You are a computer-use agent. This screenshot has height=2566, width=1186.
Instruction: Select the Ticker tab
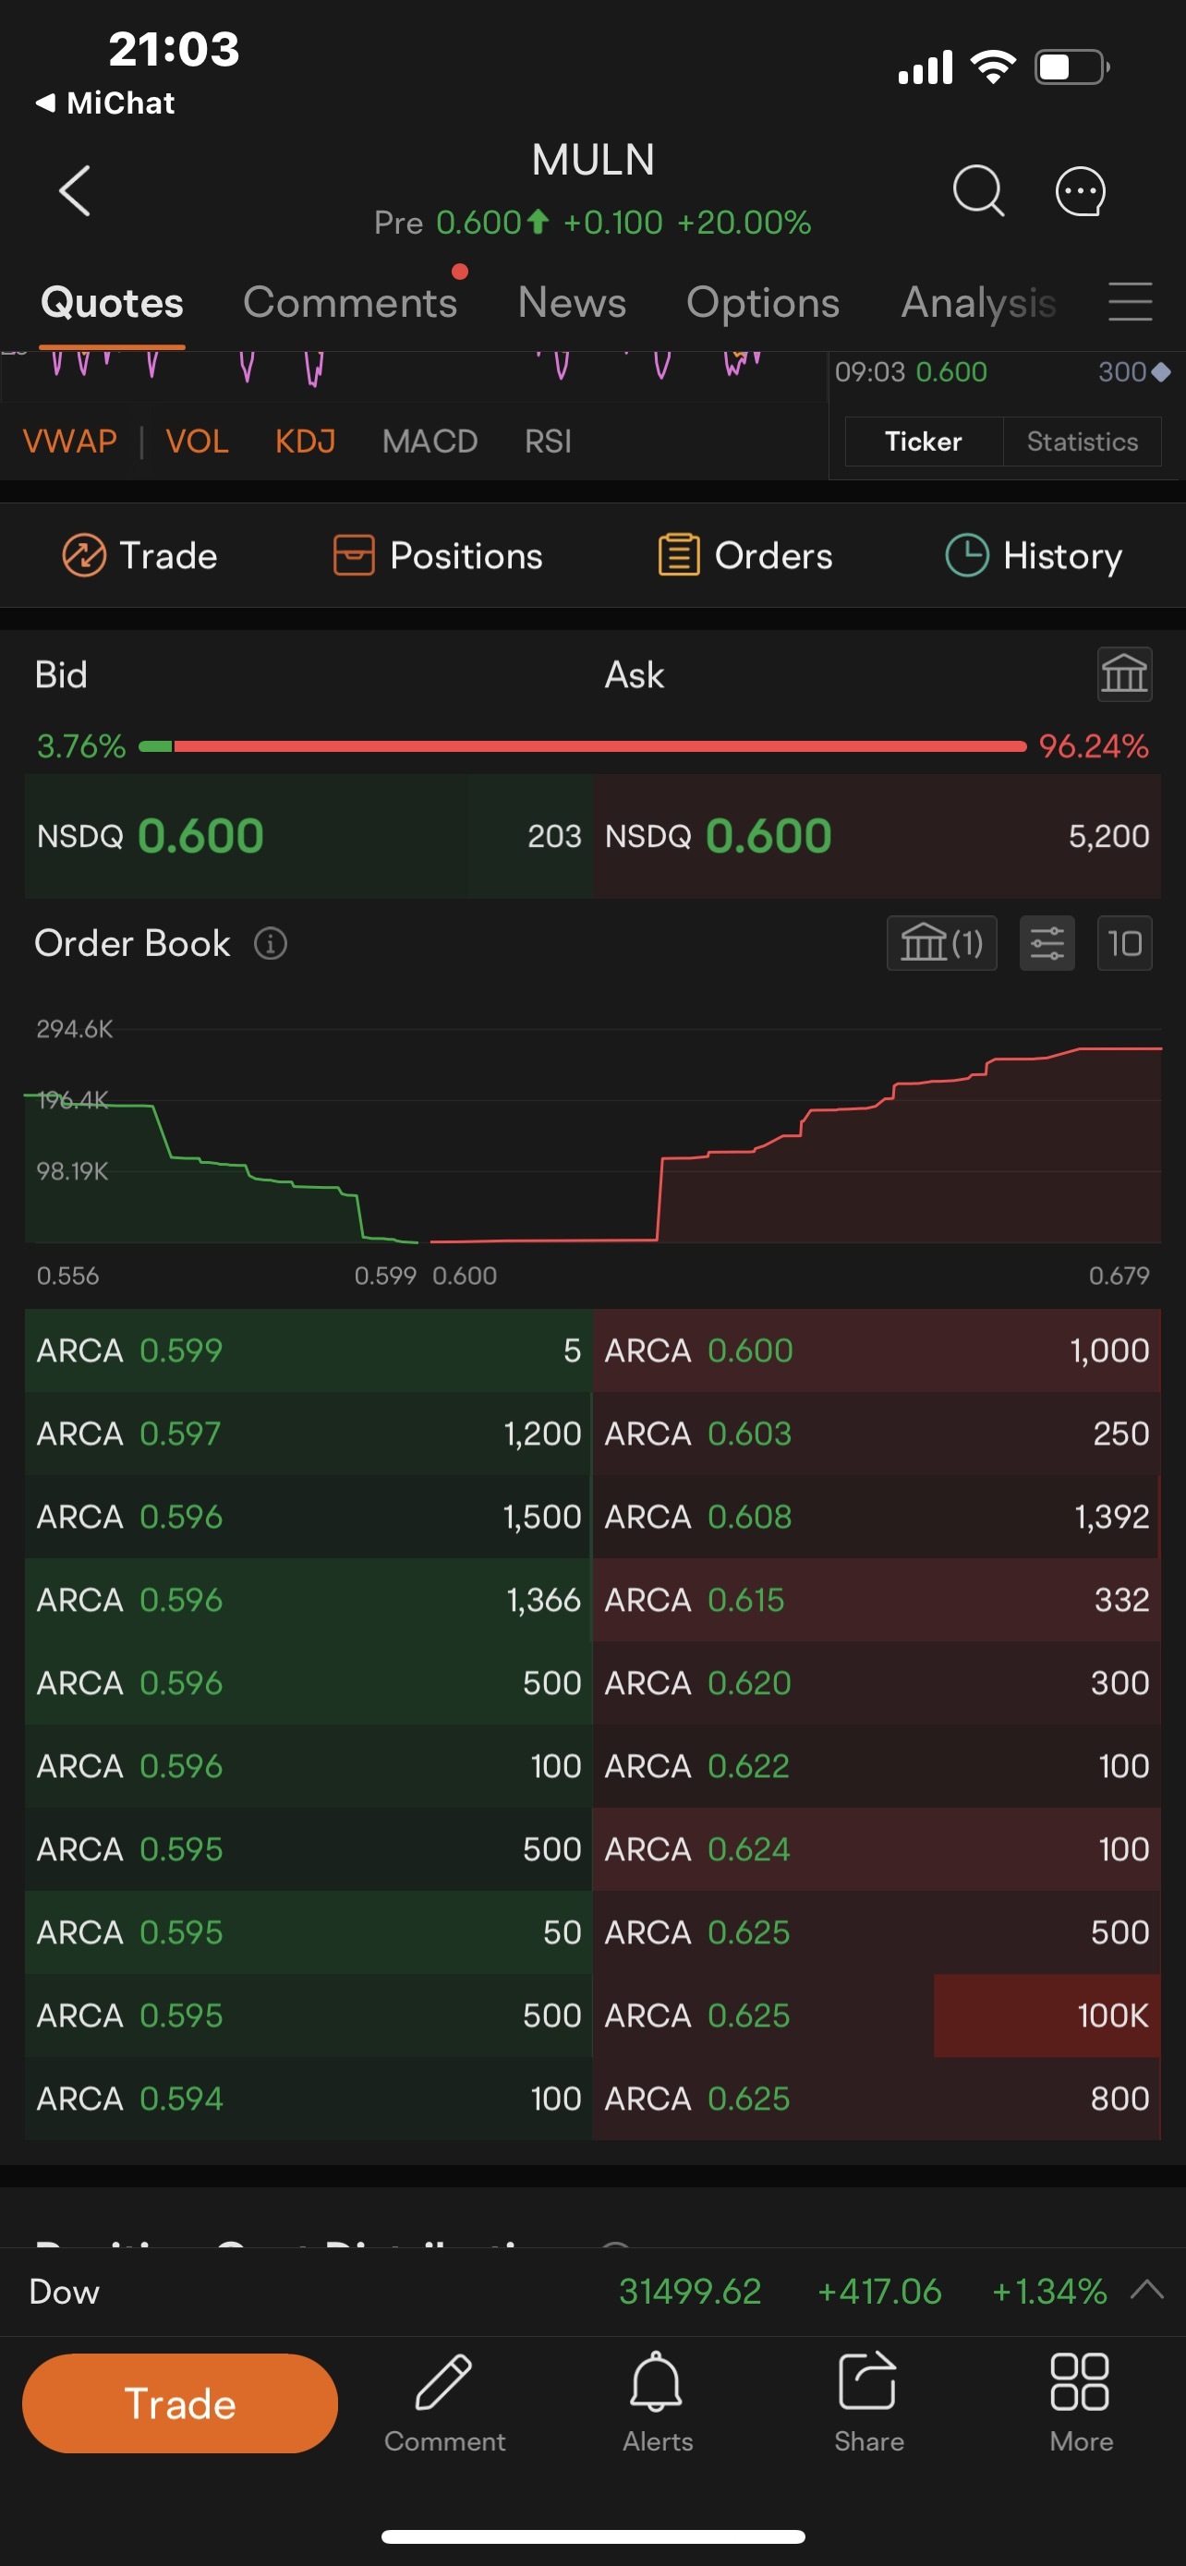pyautogui.click(x=923, y=442)
